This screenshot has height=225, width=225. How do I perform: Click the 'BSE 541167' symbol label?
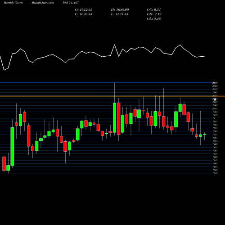[x=71, y=3]
